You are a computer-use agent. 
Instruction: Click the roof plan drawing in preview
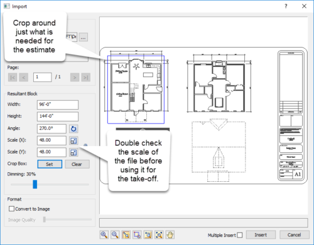(x=219, y=150)
